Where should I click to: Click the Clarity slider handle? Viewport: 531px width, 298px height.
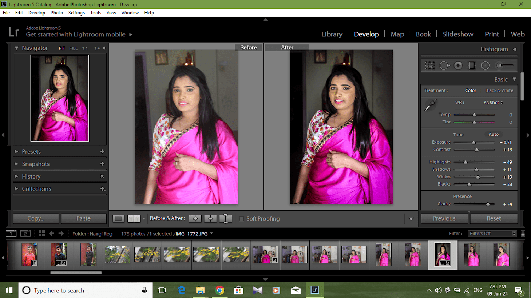coord(488,204)
